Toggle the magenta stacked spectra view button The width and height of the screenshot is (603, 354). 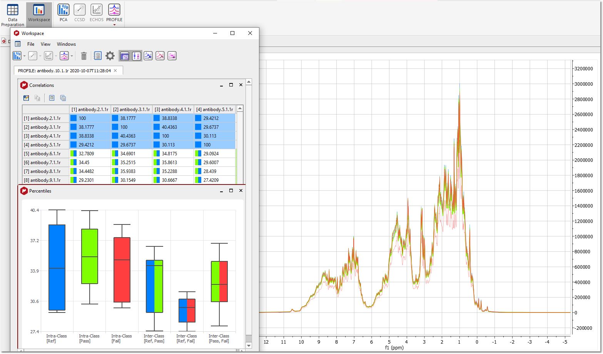(172, 56)
